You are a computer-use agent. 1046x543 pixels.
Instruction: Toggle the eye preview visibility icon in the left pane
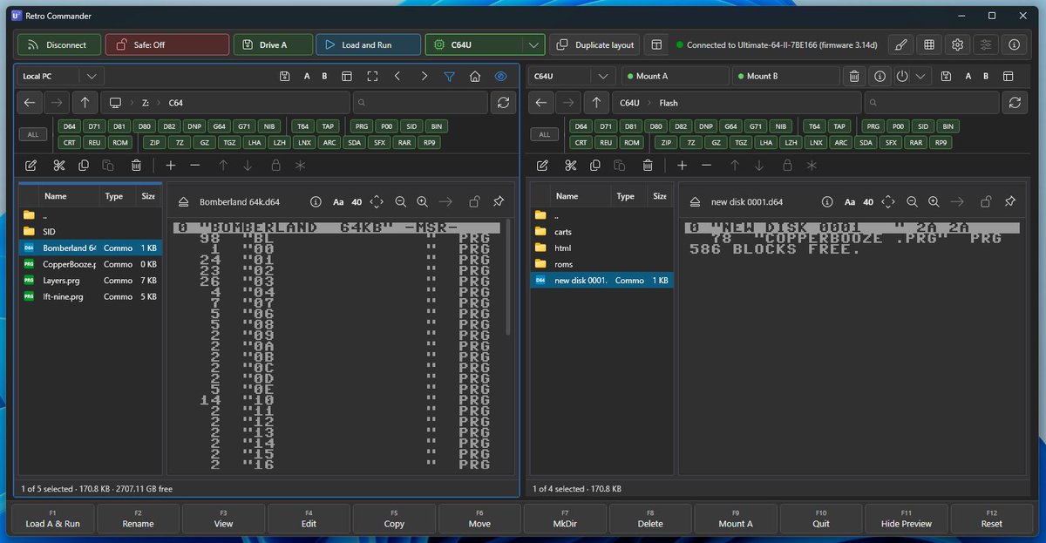(x=501, y=76)
